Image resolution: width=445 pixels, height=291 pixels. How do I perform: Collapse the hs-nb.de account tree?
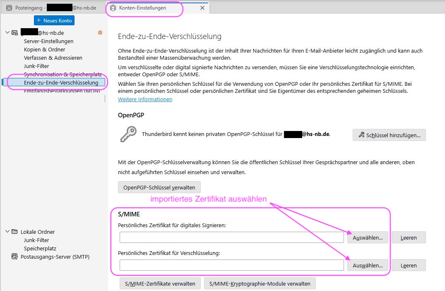(7, 32)
